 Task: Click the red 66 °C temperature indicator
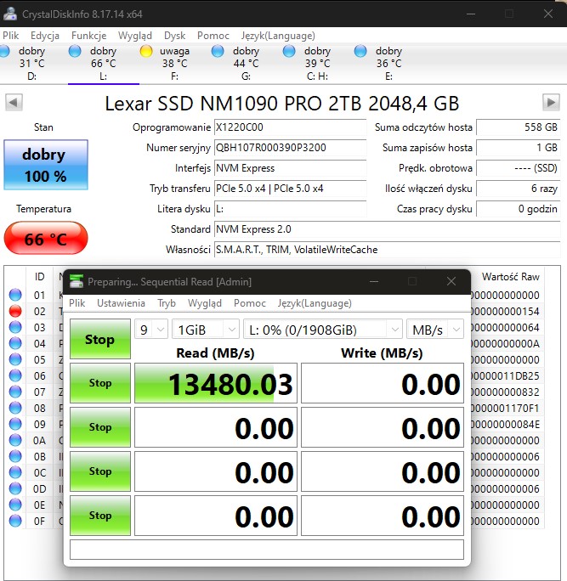click(x=45, y=239)
